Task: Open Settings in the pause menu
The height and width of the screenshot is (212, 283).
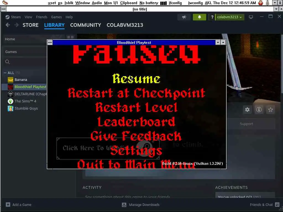Action: 136,150
